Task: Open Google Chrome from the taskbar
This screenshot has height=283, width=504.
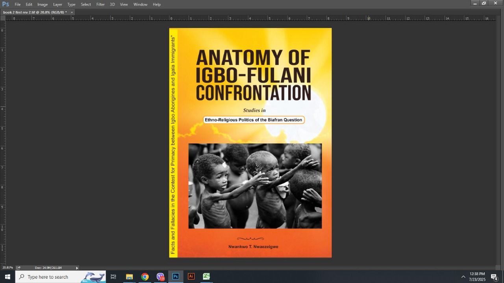Action: click(145, 277)
